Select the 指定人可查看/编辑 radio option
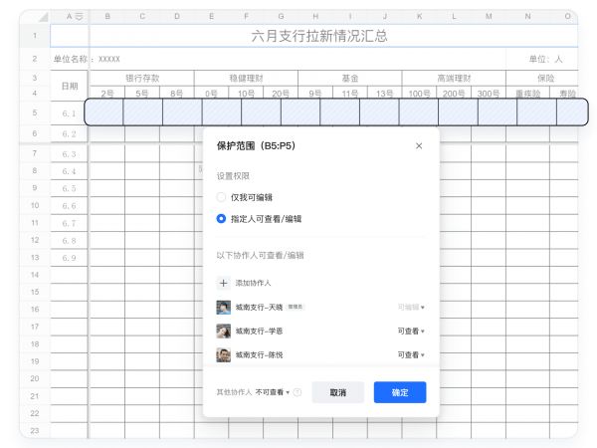The width and height of the screenshot is (597, 448). coord(222,218)
